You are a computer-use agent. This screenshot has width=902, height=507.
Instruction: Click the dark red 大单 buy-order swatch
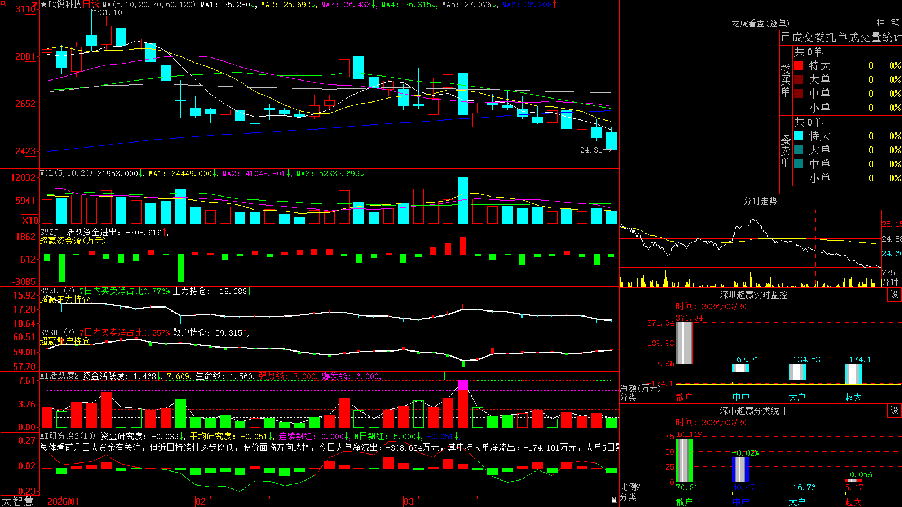798,79
